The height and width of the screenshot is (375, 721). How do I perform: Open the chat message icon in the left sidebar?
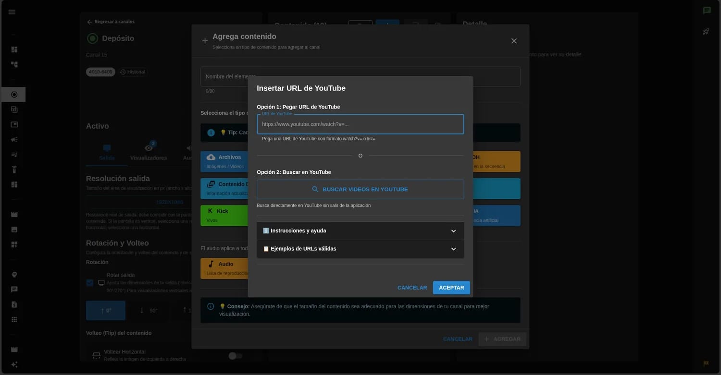14,290
